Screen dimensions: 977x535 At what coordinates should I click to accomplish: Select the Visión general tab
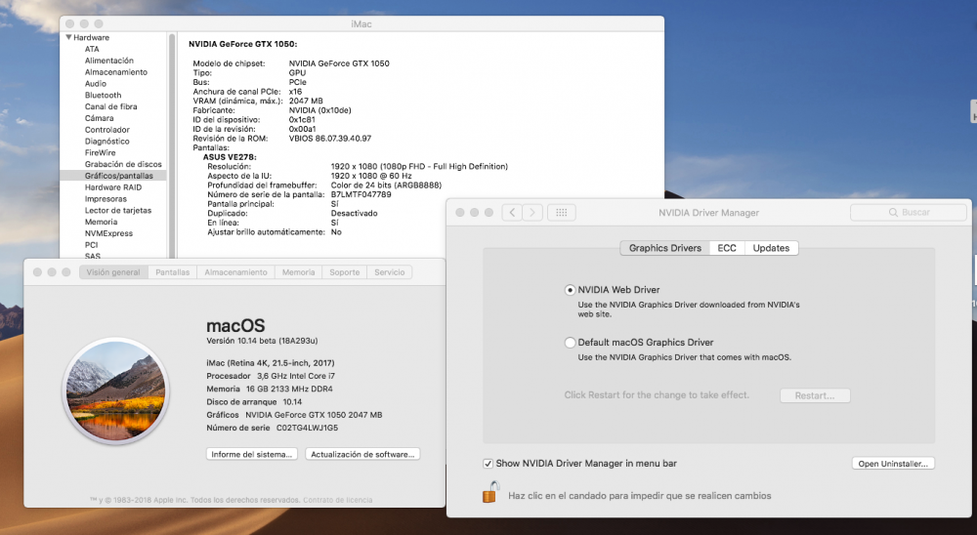113,272
